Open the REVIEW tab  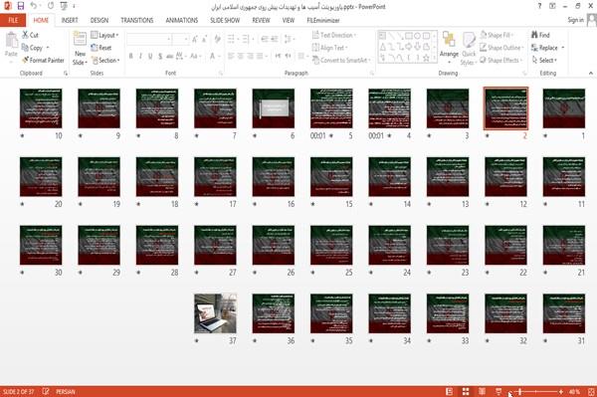pos(261,20)
